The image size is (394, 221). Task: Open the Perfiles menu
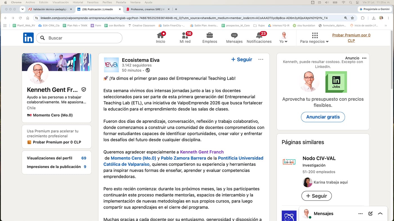coord(107,2)
